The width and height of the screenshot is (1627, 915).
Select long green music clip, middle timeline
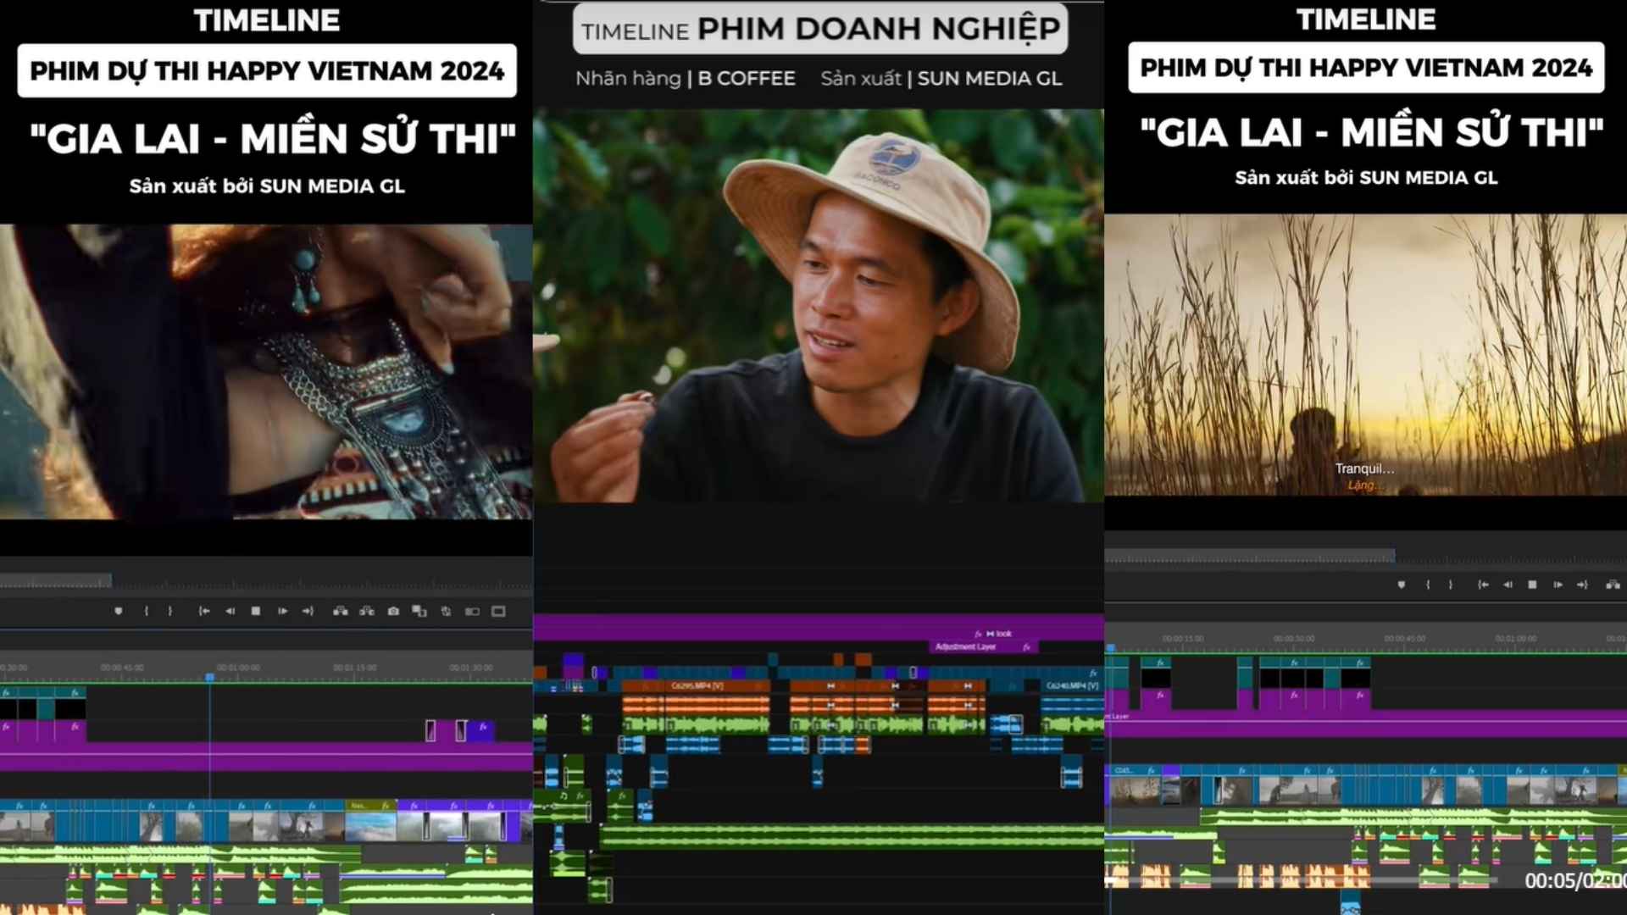[852, 836]
